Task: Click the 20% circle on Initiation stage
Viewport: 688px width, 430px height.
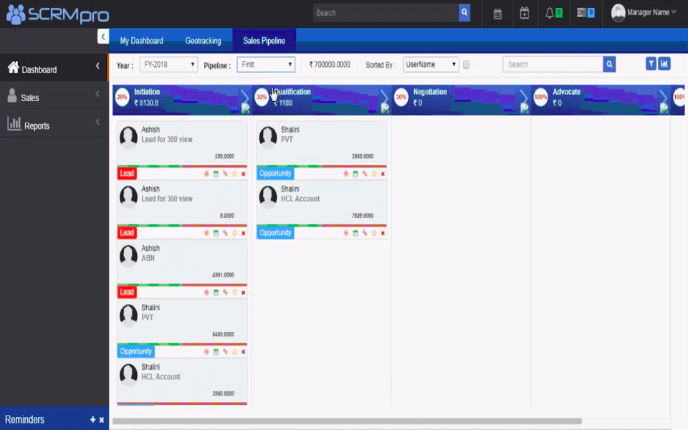Action: (122, 97)
